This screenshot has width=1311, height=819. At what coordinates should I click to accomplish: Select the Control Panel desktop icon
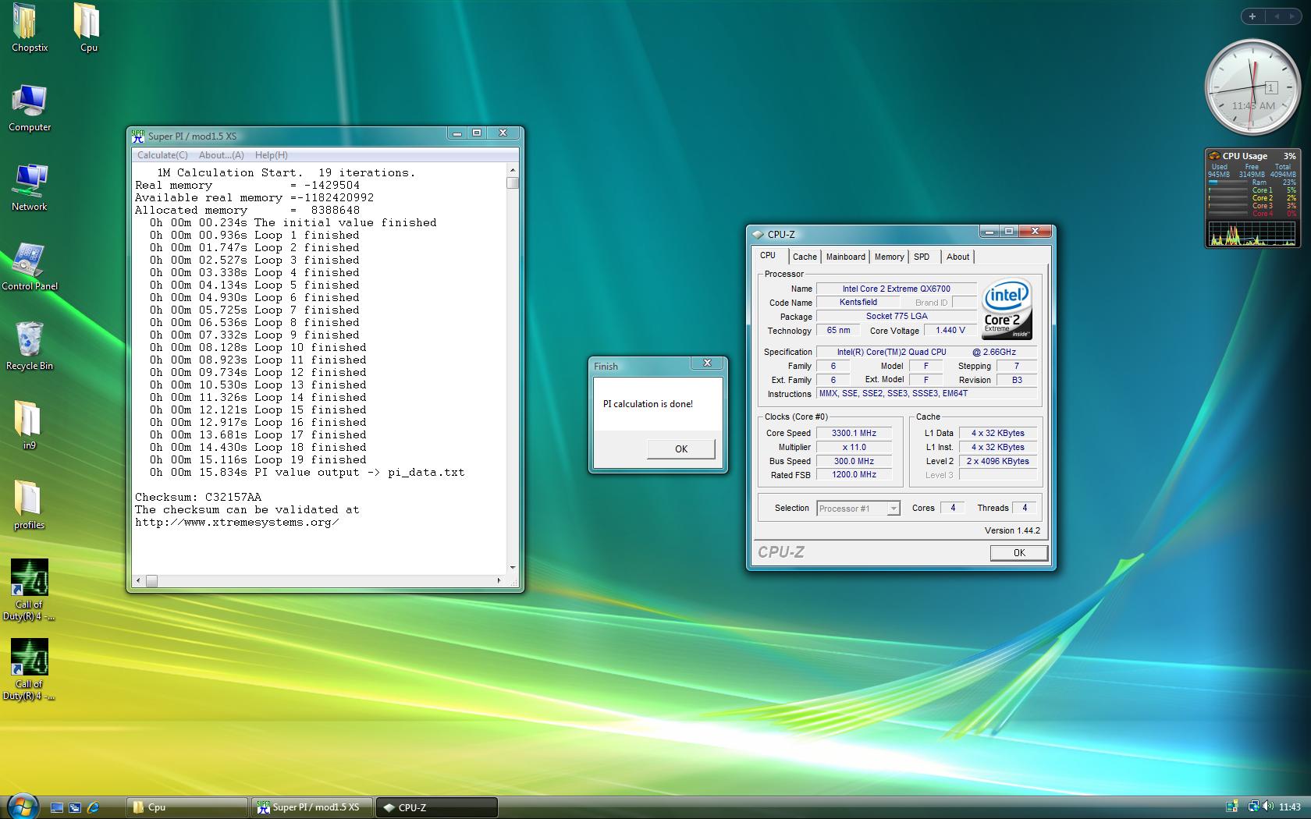click(x=30, y=267)
